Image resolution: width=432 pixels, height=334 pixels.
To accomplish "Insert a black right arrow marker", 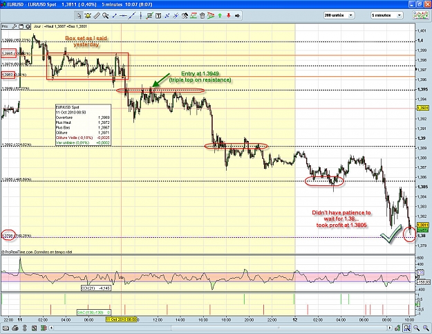I will [238, 16].
